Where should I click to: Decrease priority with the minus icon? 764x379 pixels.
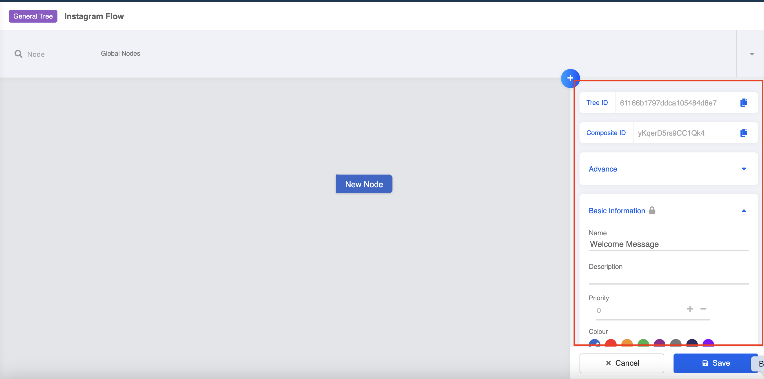coord(703,309)
